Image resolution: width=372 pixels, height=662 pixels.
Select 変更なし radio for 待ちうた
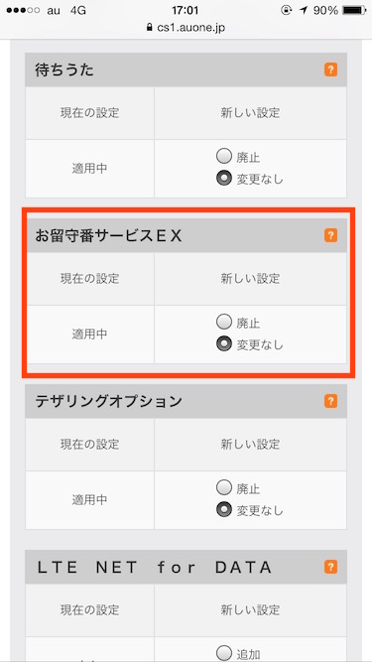pos(224,179)
